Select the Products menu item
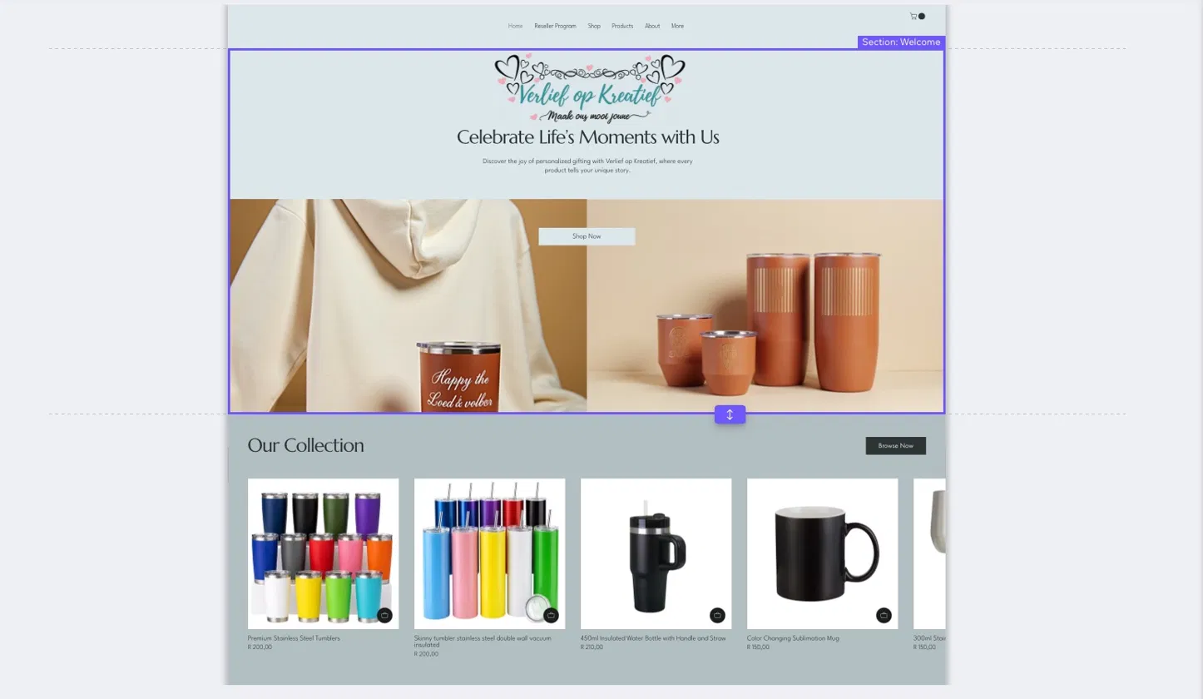 pos(622,26)
